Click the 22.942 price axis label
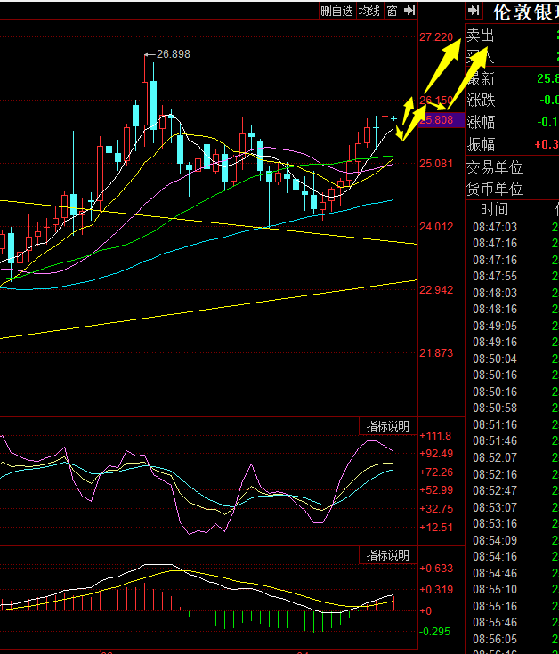559x654 pixels. pos(436,290)
